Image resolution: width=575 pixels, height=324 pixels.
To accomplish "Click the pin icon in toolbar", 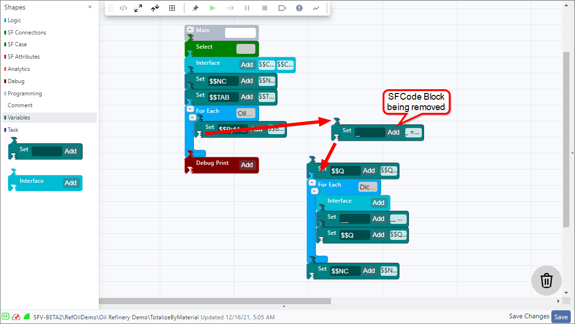I will (x=195, y=8).
